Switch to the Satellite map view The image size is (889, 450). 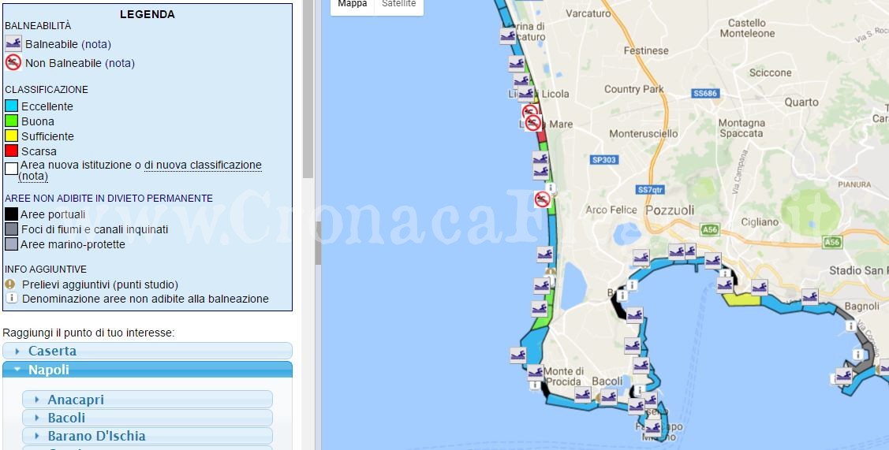pos(398,5)
